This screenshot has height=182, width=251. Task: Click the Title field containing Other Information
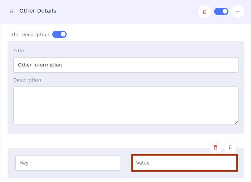[126, 65]
